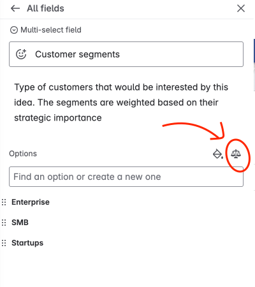Viewport: 255px width, 287px height.
Task: Click the Enterprise drag handle
Action: pos(4,202)
